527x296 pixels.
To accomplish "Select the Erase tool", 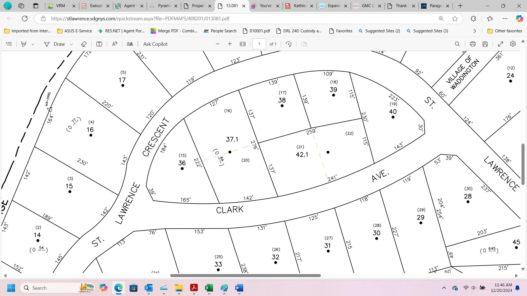I will tap(84, 44).
